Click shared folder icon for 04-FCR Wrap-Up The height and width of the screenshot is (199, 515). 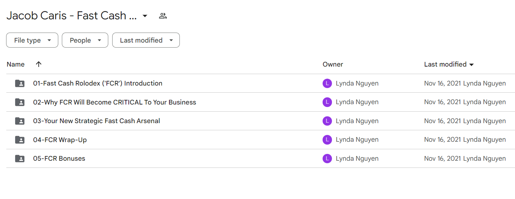(x=20, y=140)
